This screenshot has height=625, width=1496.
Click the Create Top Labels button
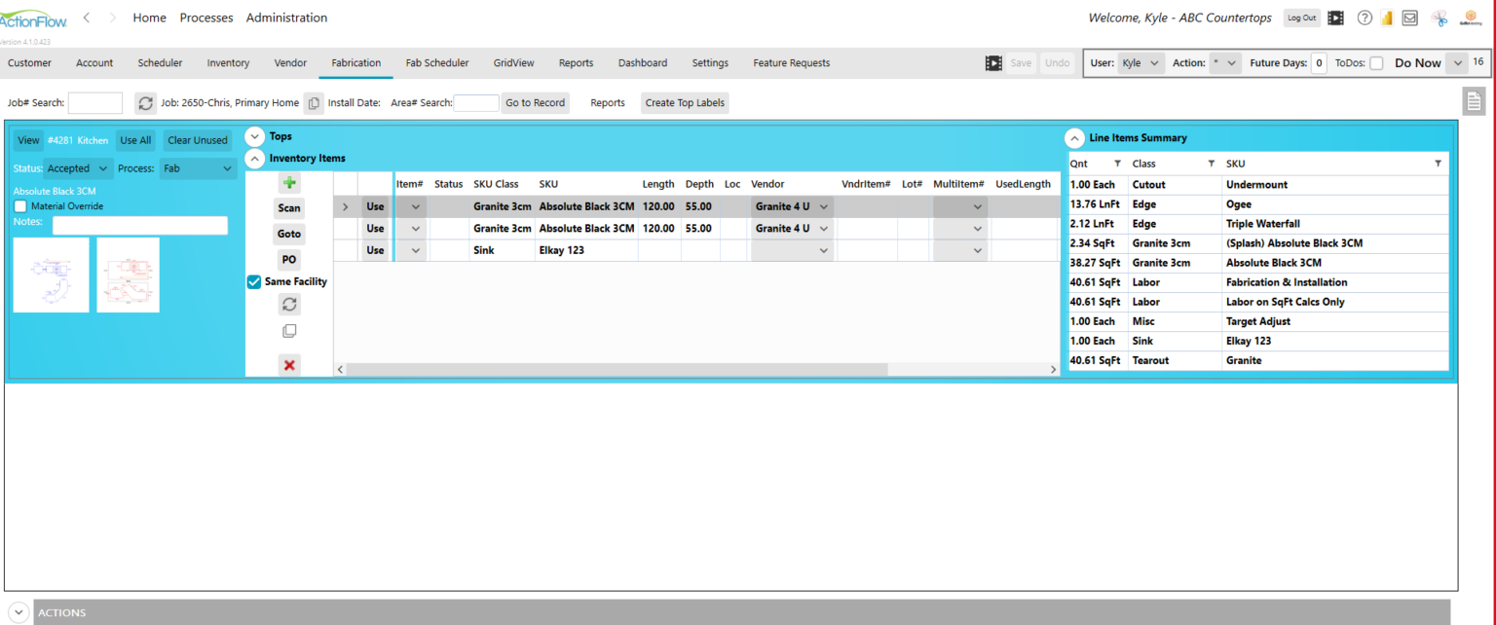click(x=684, y=102)
